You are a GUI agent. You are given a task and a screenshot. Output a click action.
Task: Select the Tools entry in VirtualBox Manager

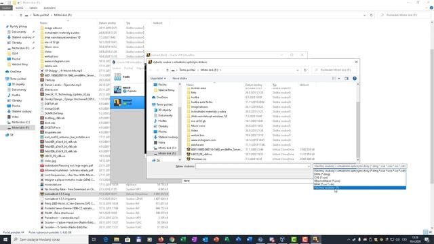click(x=127, y=77)
